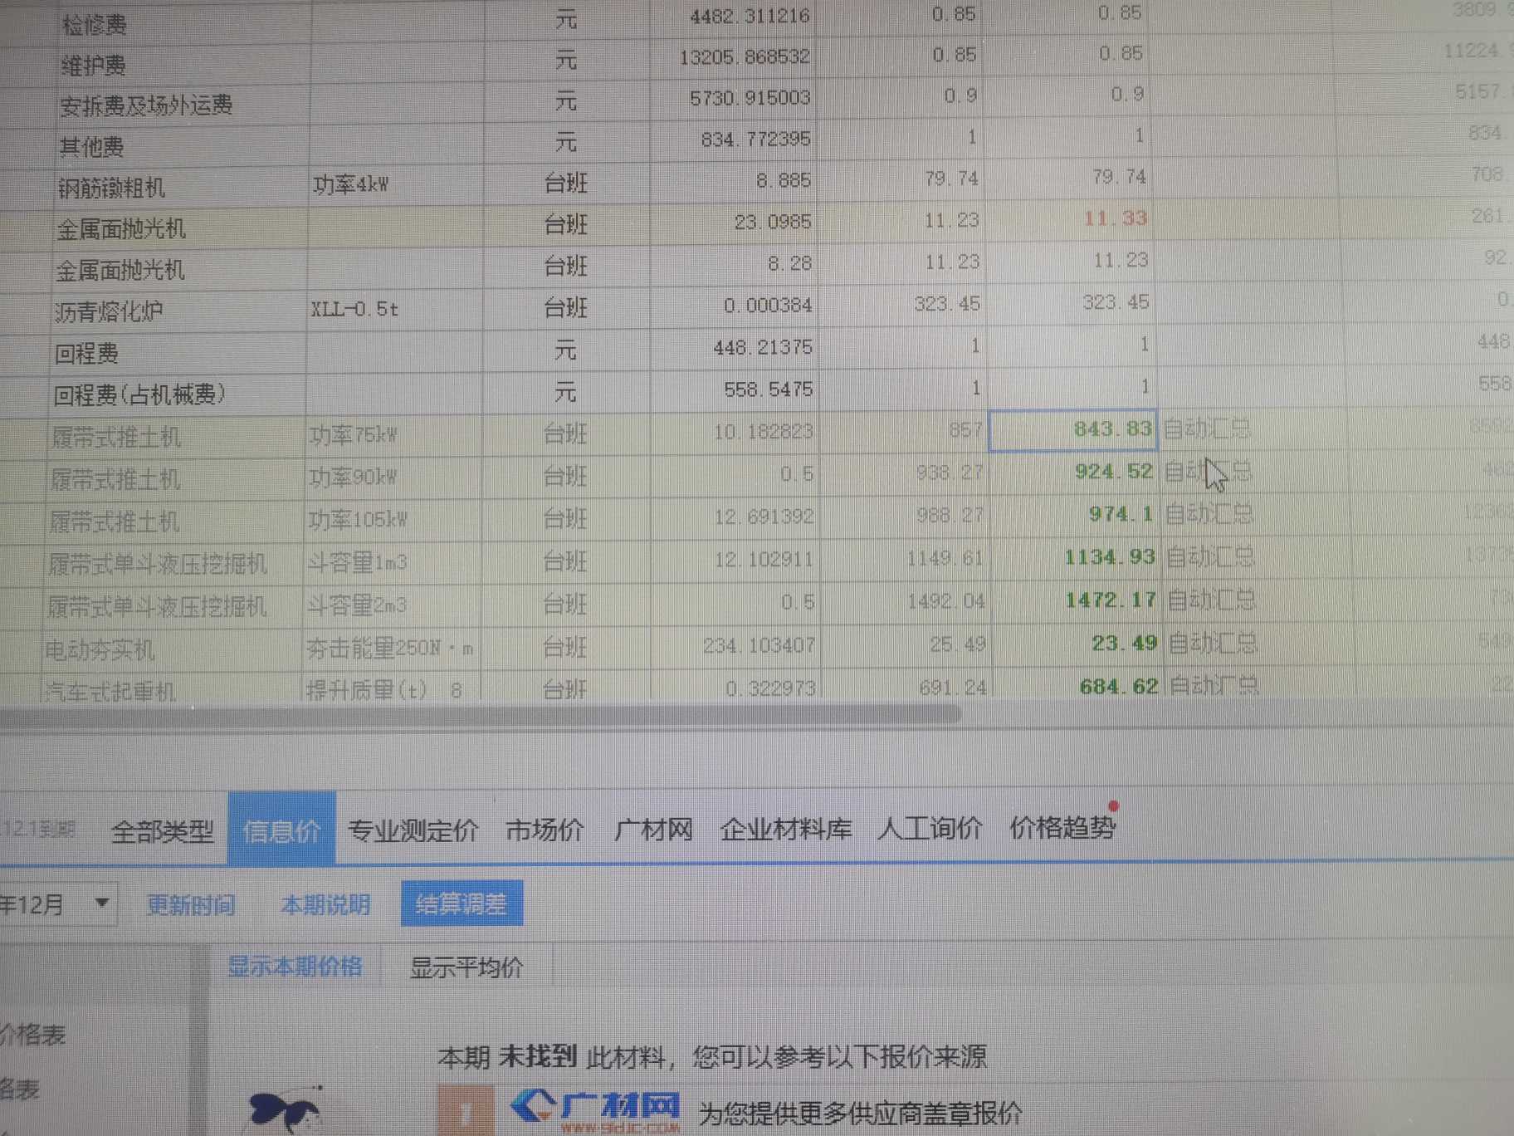Select the 钢筋镦粗机 row name

tap(111, 189)
